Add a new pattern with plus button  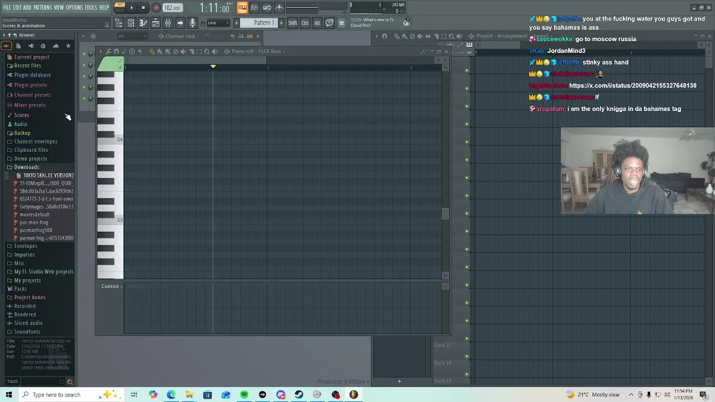pyautogui.click(x=281, y=23)
